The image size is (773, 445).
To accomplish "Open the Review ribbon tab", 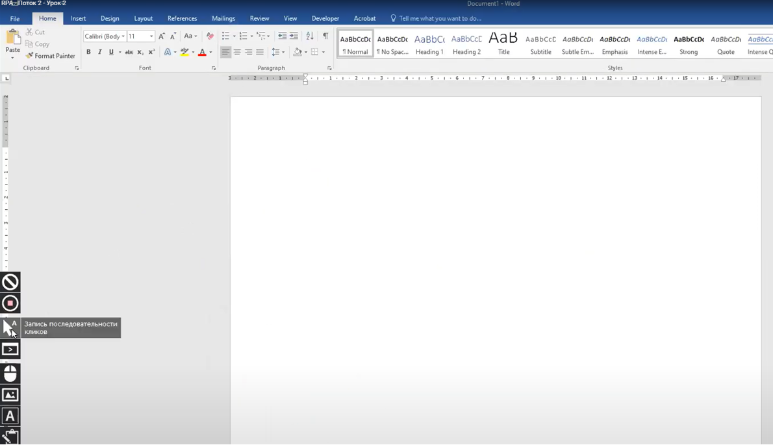I will click(x=259, y=18).
